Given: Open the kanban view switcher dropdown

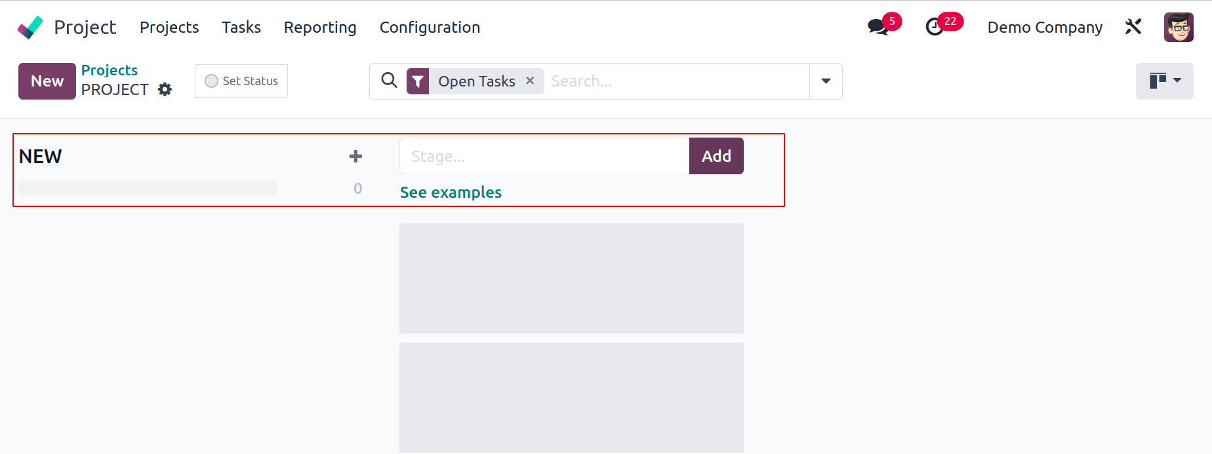Looking at the screenshot, I should [x=1165, y=81].
